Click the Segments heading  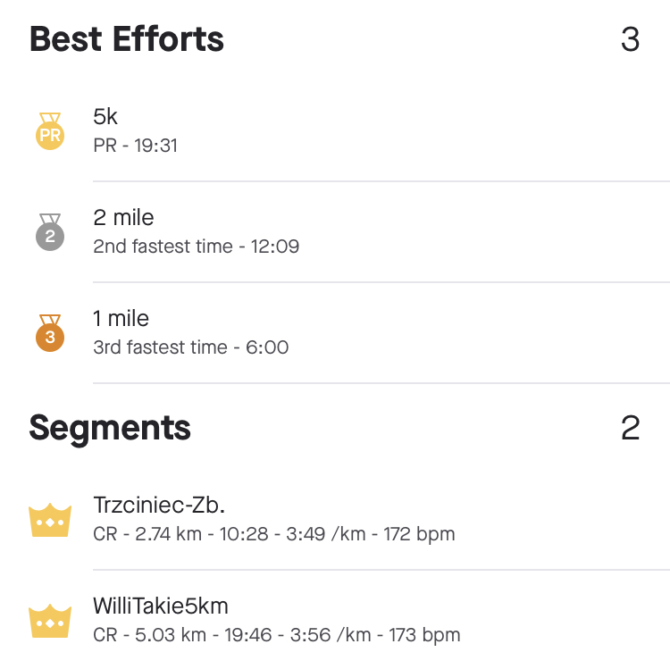point(110,428)
